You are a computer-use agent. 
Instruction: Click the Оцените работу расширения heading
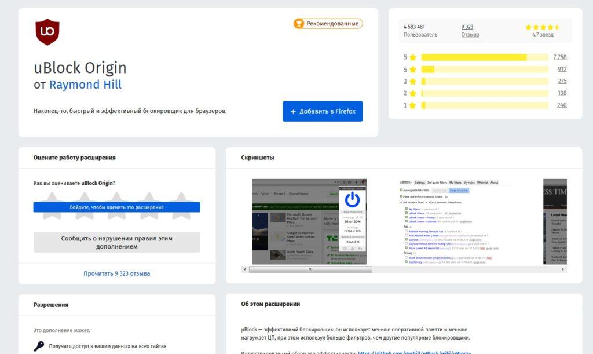click(x=75, y=158)
